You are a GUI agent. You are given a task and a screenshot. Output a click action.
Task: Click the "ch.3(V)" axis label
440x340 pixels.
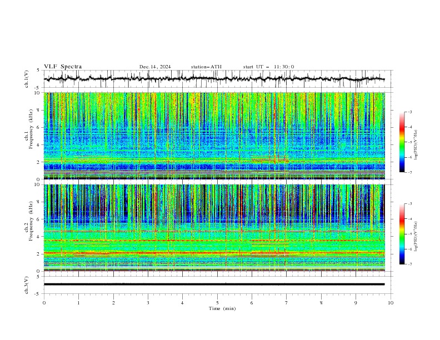click(x=27, y=285)
